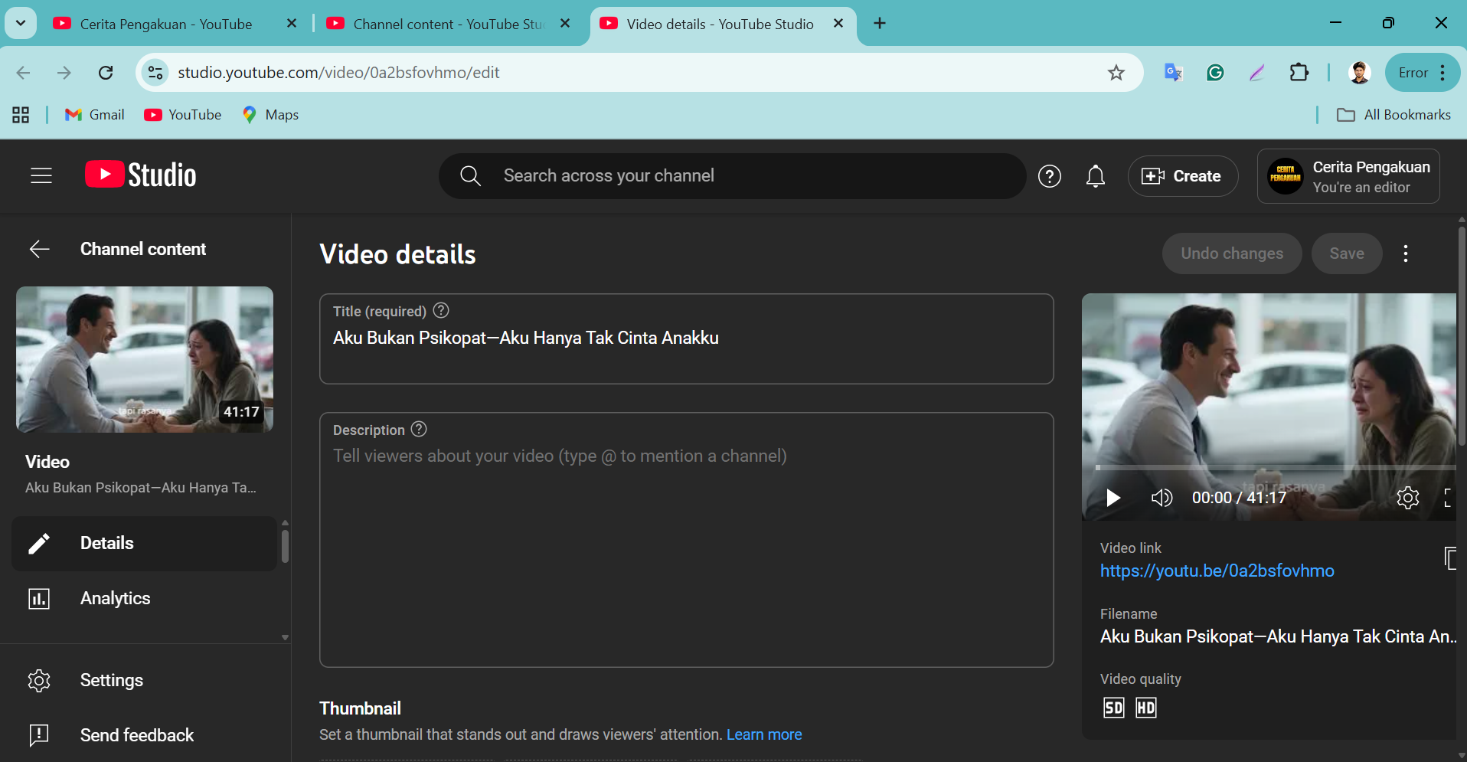Open the Cerita Pengakuan account menu
This screenshot has height=762, width=1467.
point(1348,175)
